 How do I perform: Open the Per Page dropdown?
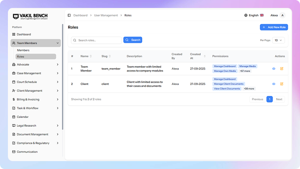pyautogui.click(x=279, y=40)
